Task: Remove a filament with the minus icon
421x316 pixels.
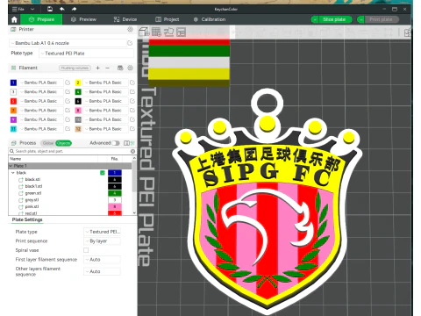Action: [x=108, y=68]
